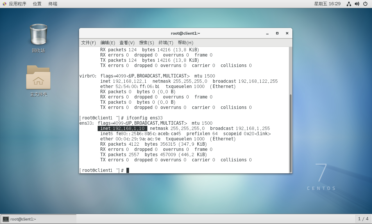Click highlighted text inet 192.168.1.10

pos(122,128)
